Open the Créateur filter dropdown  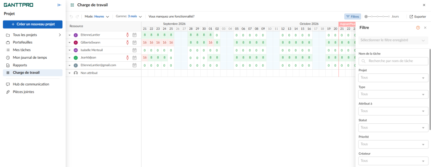[x=394, y=161]
